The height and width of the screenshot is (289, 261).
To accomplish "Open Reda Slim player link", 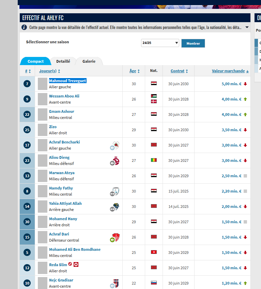I will 58,265.
